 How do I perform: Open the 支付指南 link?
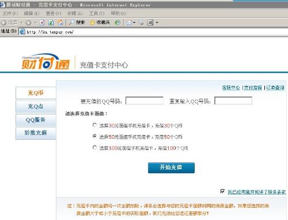click(x=253, y=88)
